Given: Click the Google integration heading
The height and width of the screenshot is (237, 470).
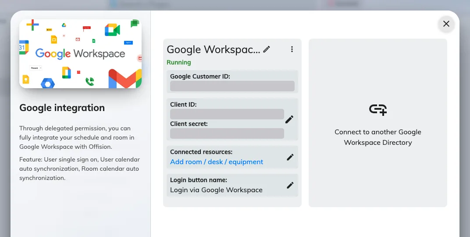Looking at the screenshot, I should pos(62,108).
